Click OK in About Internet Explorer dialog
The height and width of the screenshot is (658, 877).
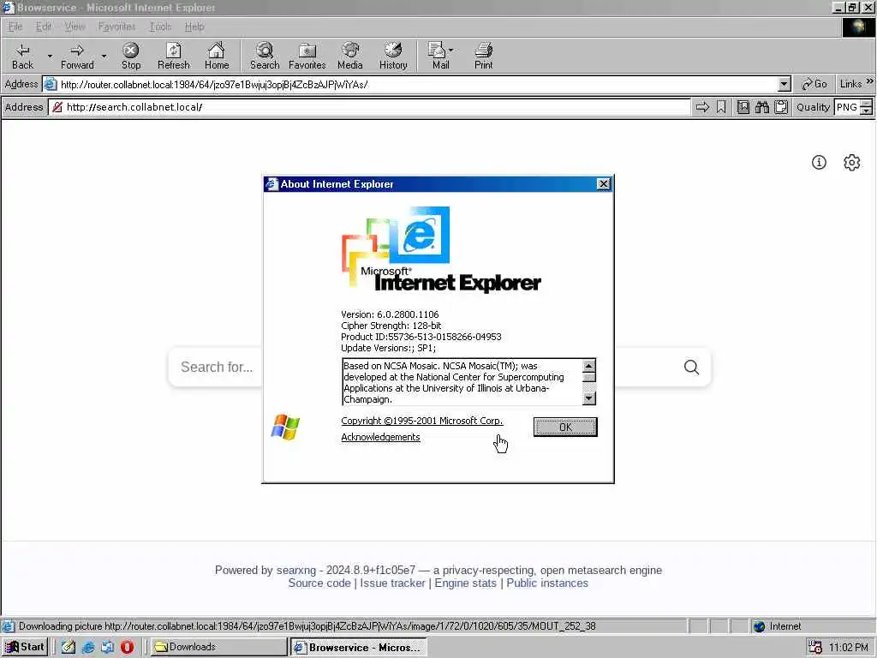click(565, 427)
